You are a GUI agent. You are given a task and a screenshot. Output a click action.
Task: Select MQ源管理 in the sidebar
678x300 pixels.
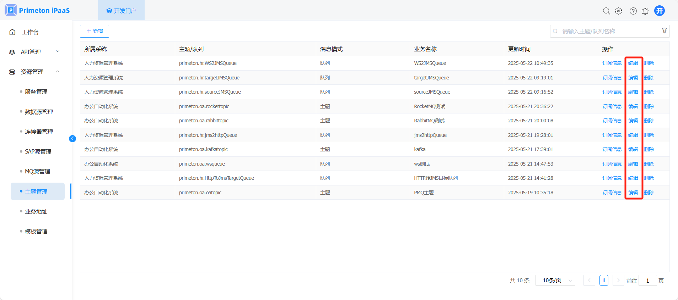[37, 171]
